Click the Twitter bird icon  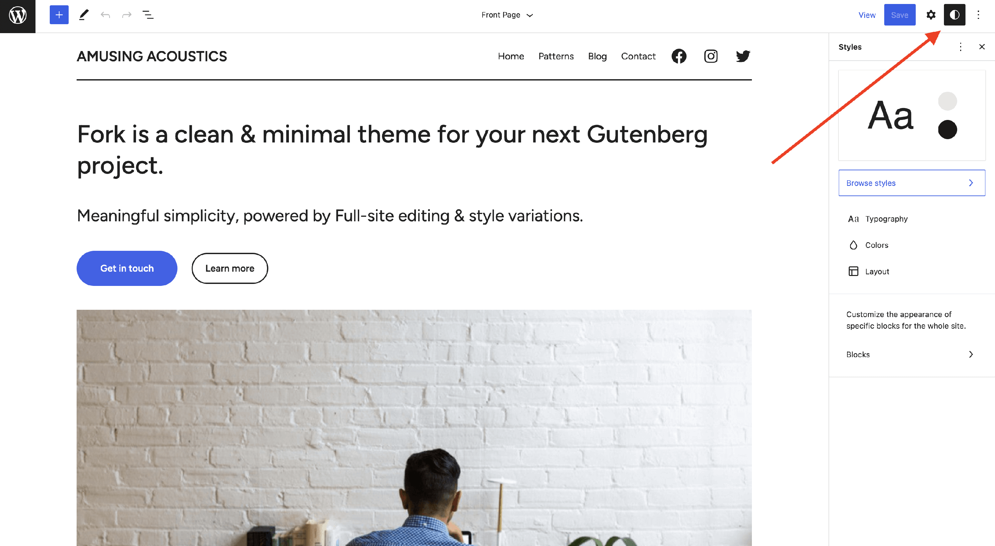tap(743, 56)
